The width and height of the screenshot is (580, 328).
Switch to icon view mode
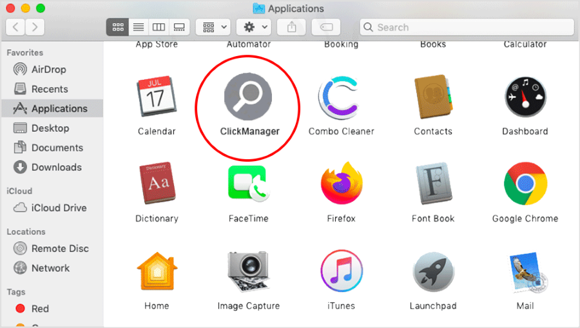[x=117, y=27]
